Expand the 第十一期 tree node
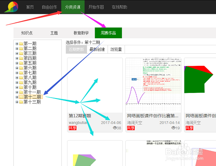This screenshot has width=216, height=166. click(17, 92)
